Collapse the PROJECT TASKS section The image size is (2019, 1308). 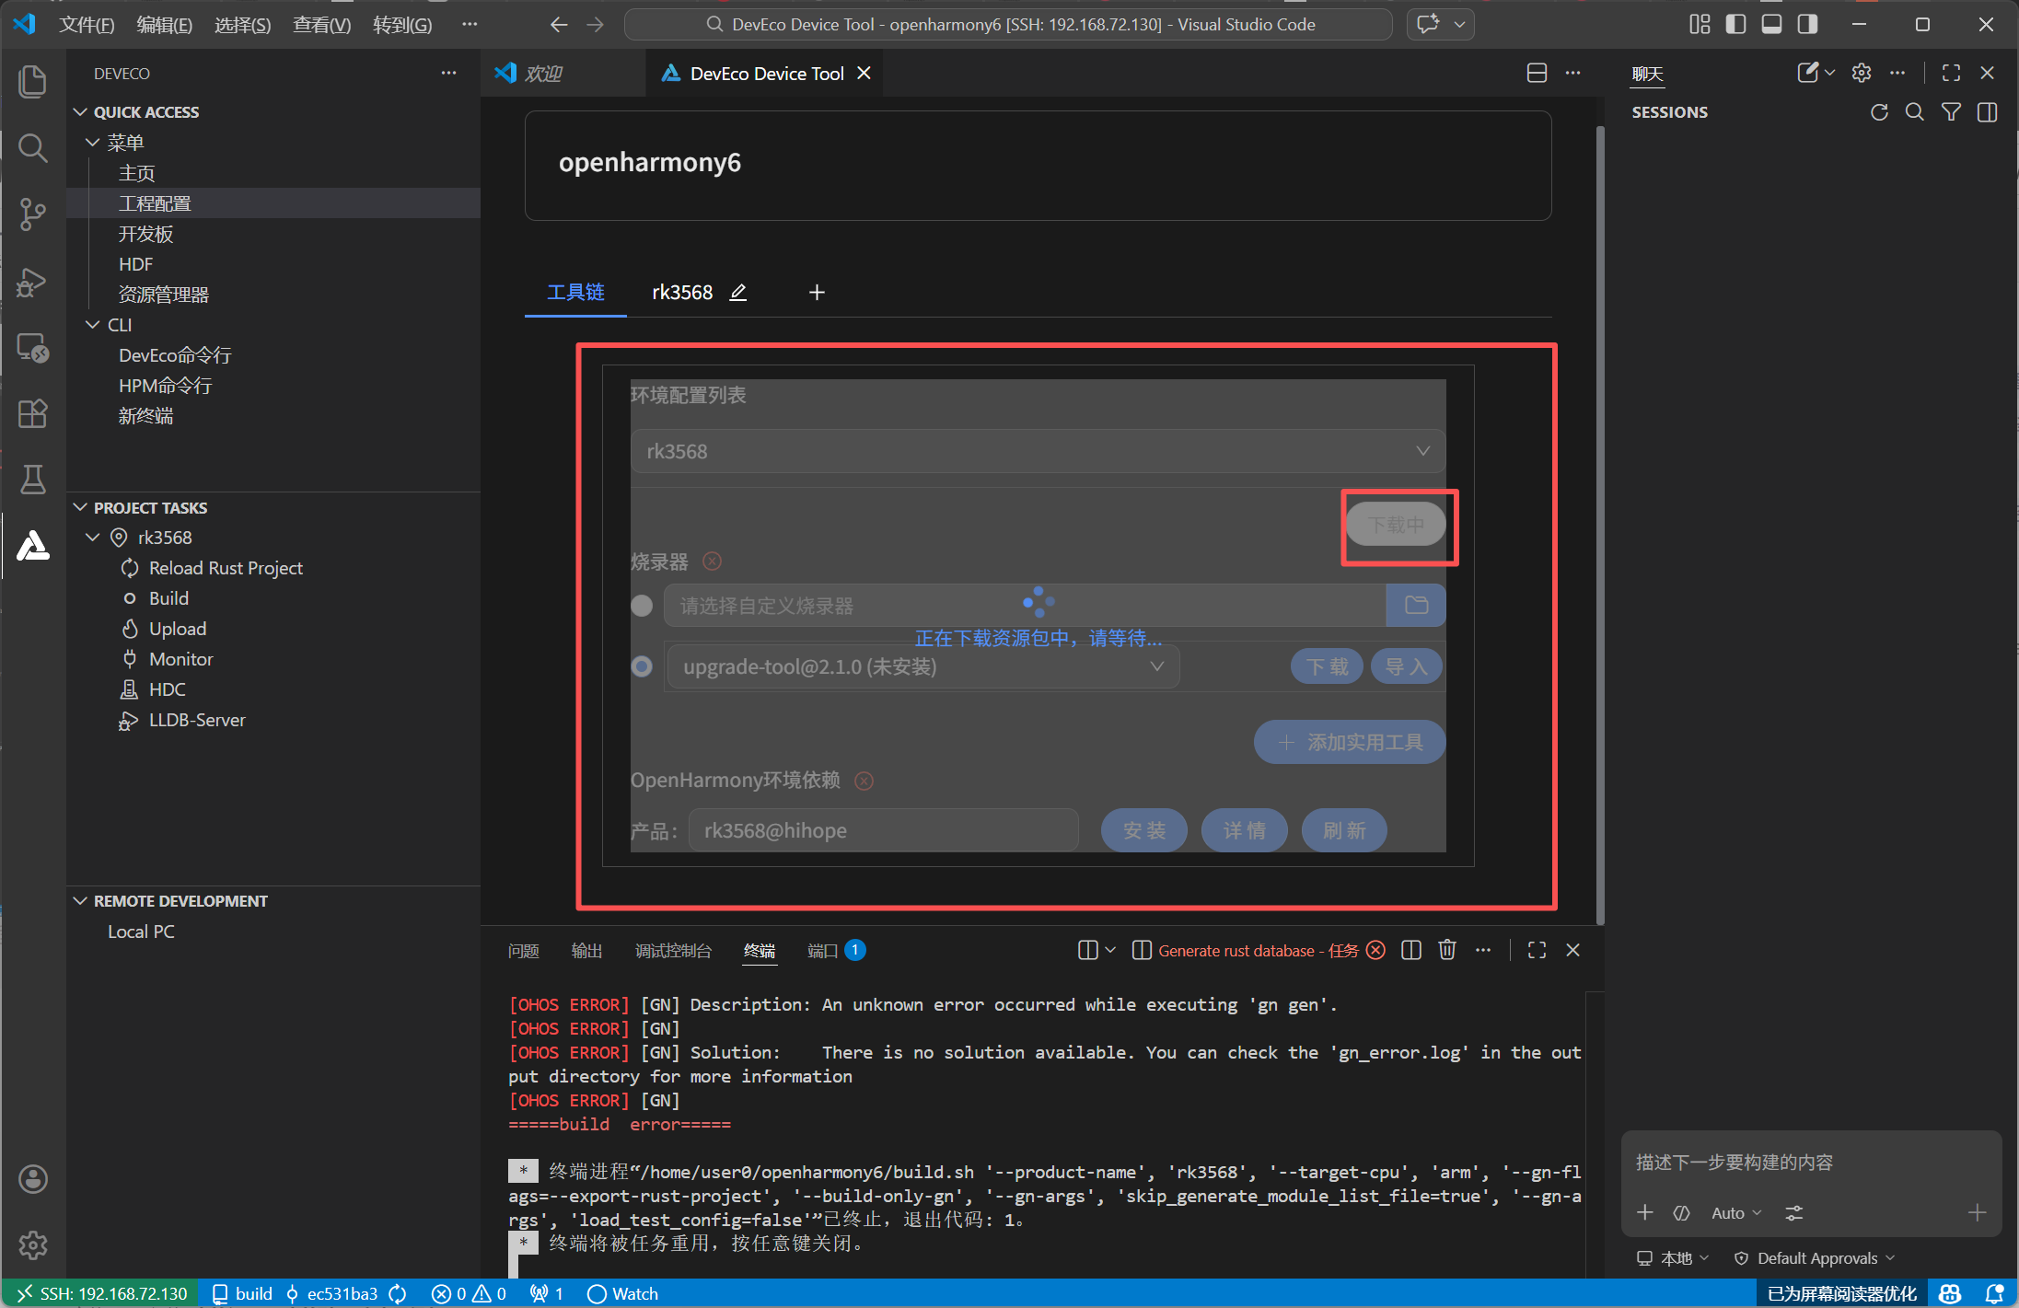(x=81, y=507)
